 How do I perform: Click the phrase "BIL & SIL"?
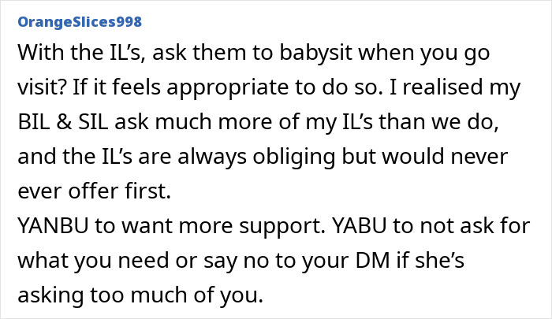coord(62,121)
